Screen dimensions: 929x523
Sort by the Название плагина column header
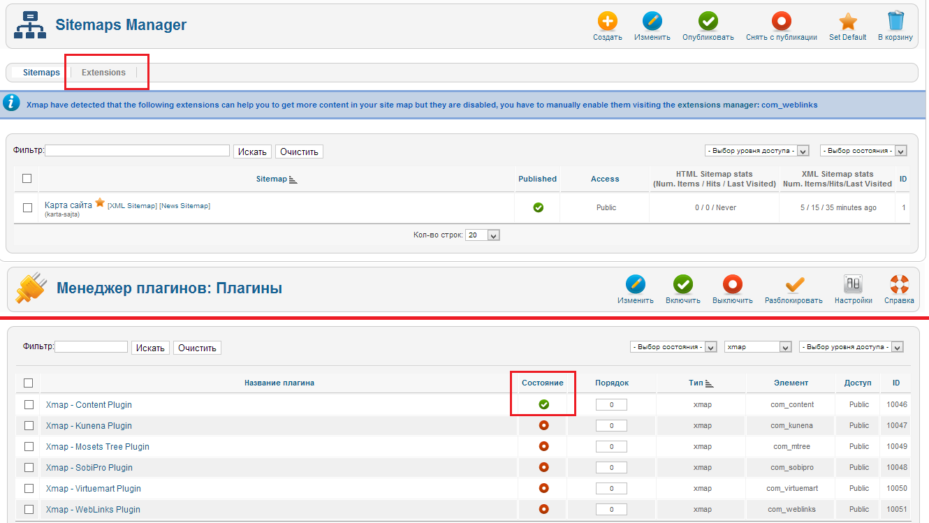pos(279,383)
